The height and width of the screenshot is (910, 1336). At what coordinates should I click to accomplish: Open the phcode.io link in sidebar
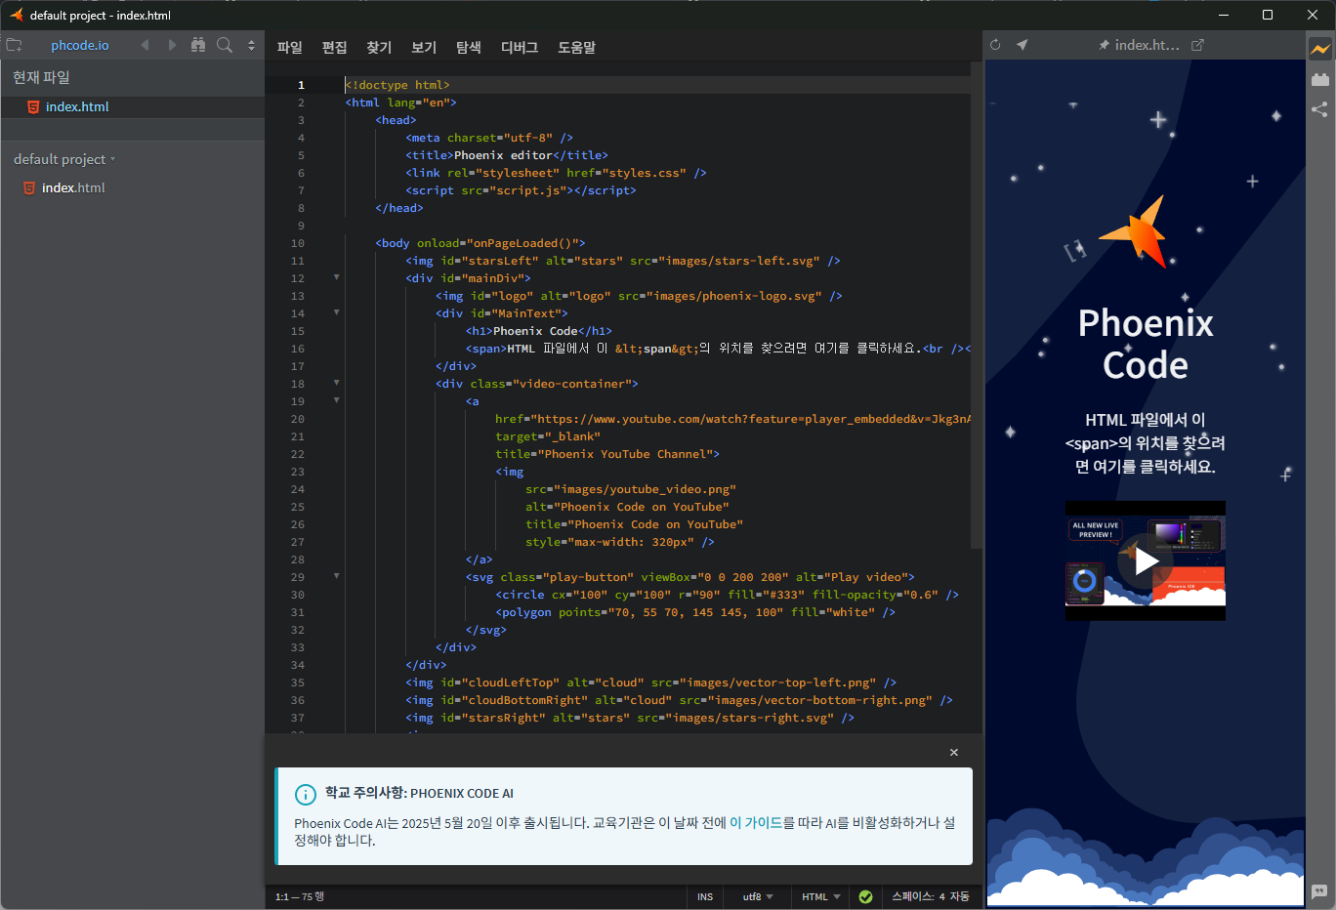pyautogui.click(x=80, y=45)
